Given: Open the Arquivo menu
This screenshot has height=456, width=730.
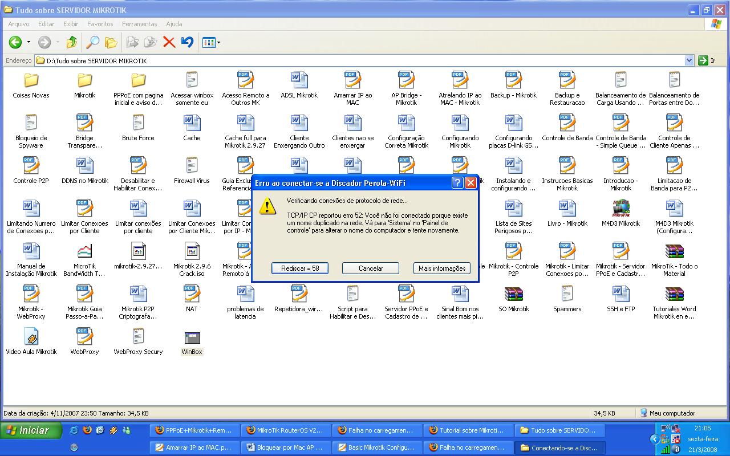Looking at the screenshot, I should (19, 24).
